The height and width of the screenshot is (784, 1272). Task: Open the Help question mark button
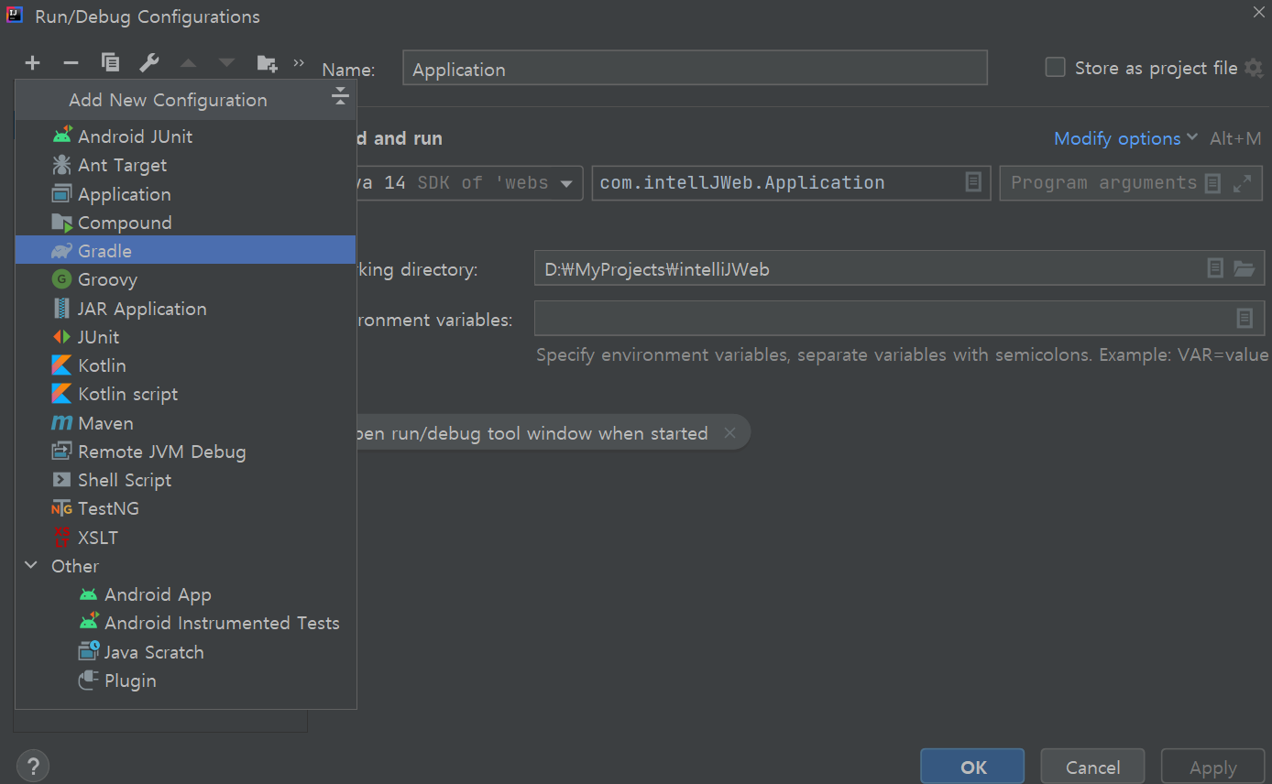[33, 767]
